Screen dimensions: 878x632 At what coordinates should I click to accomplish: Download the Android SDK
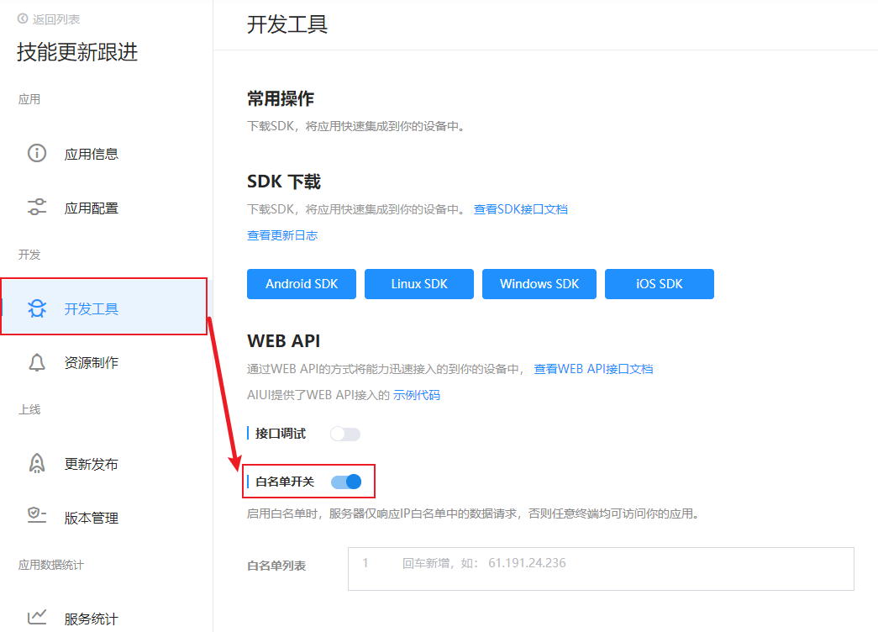tap(302, 284)
